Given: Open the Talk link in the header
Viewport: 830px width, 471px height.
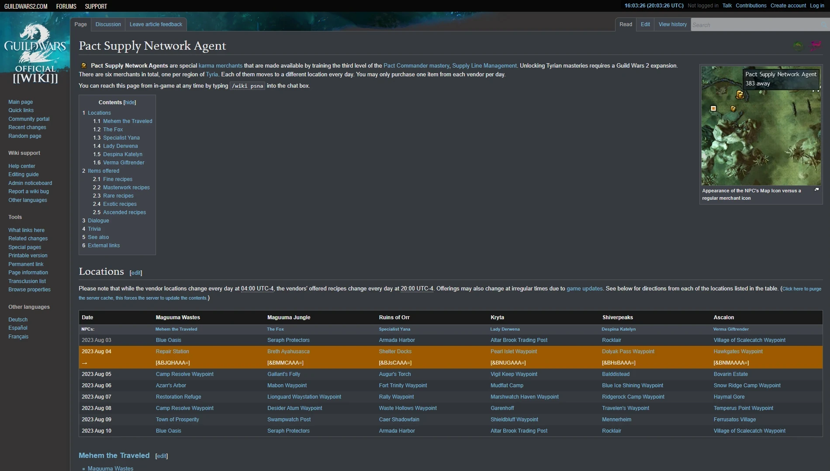Looking at the screenshot, I should point(727,6).
